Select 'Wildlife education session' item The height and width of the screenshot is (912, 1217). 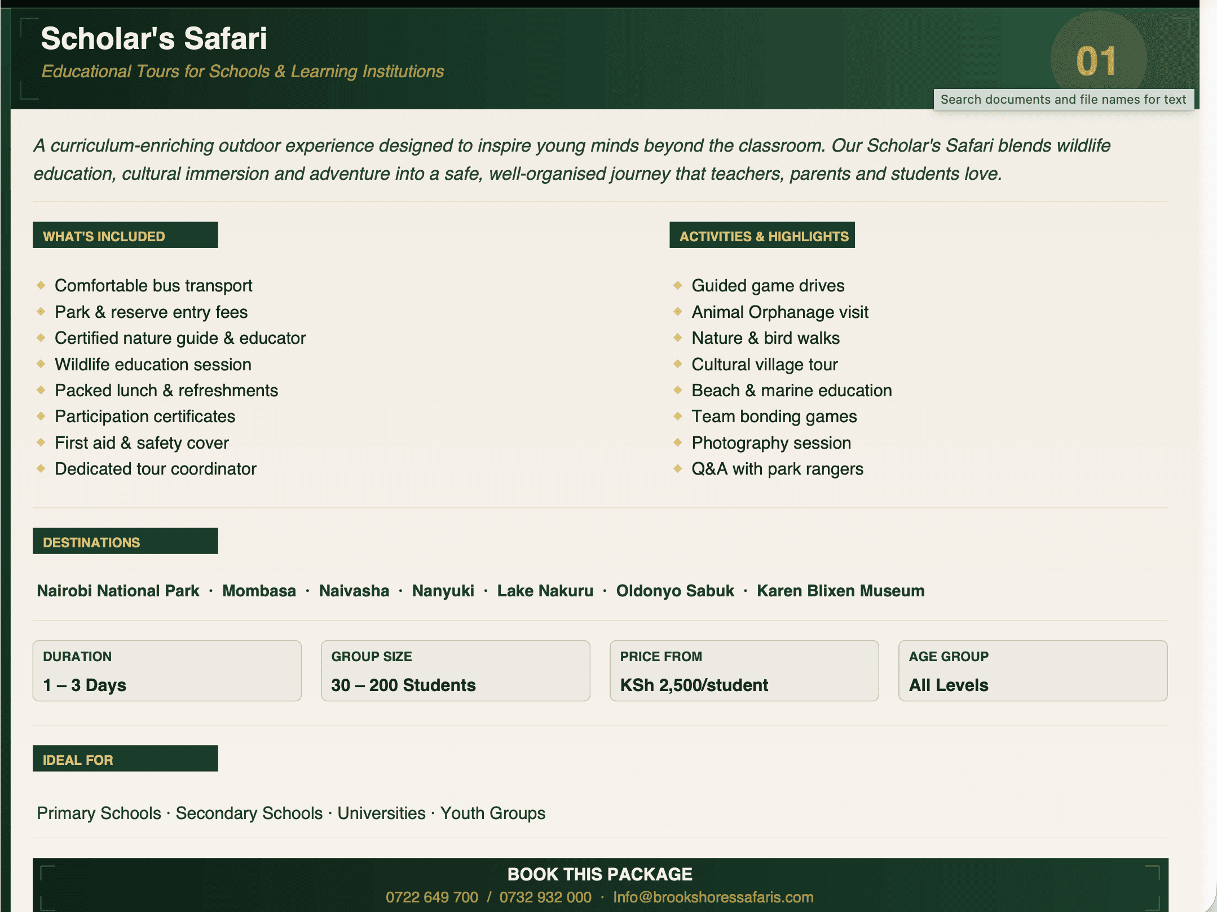click(x=153, y=365)
